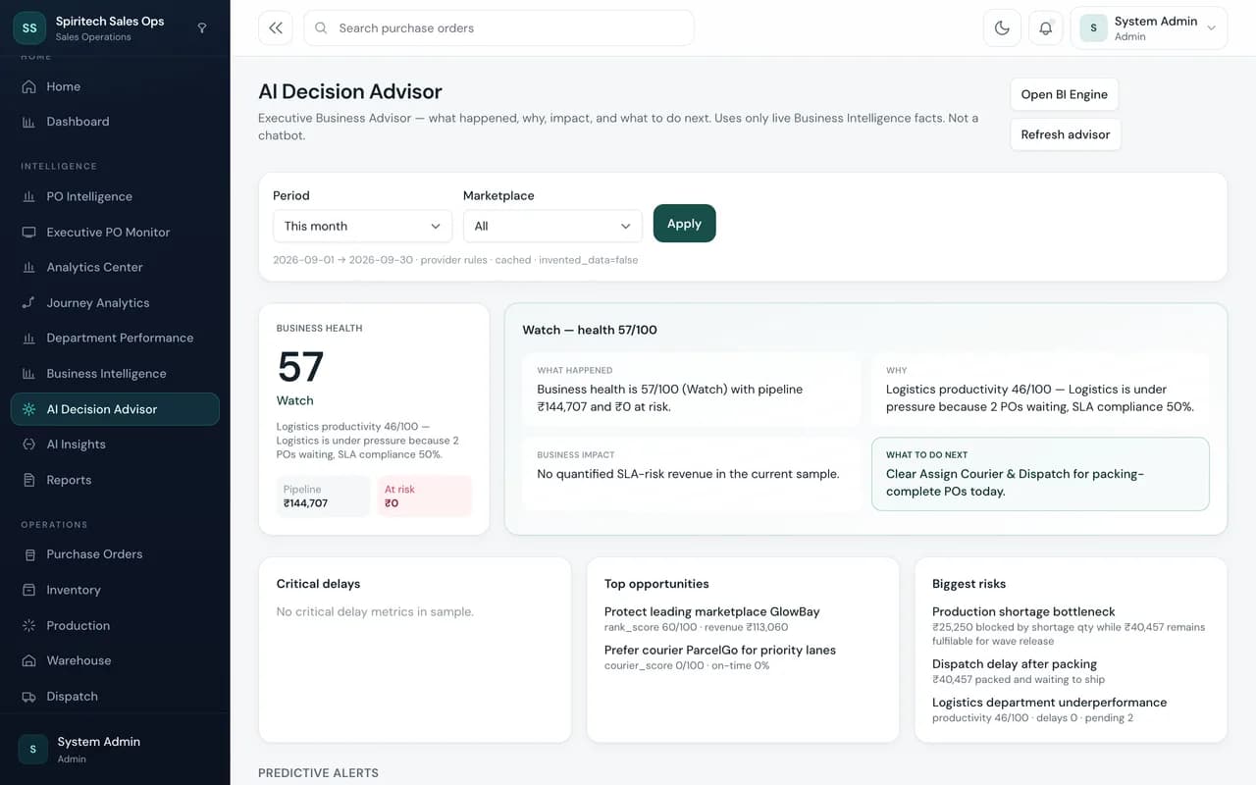Click the What To Do Next recommendation card
The height and width of the screenshot is (785, 1256).
tap(1040, 474)
